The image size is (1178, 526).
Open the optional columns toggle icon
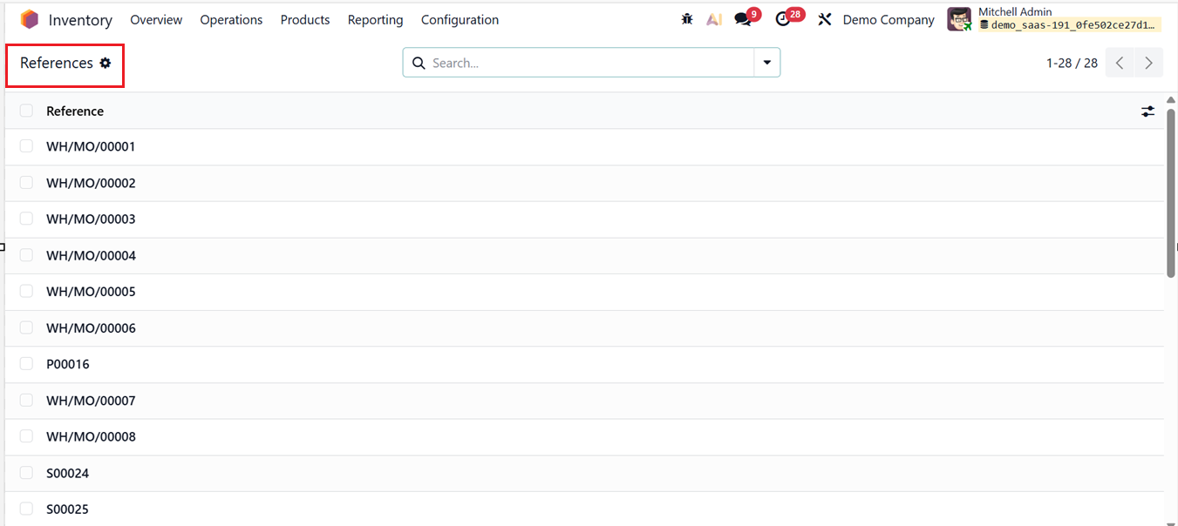click(1147, 111)
